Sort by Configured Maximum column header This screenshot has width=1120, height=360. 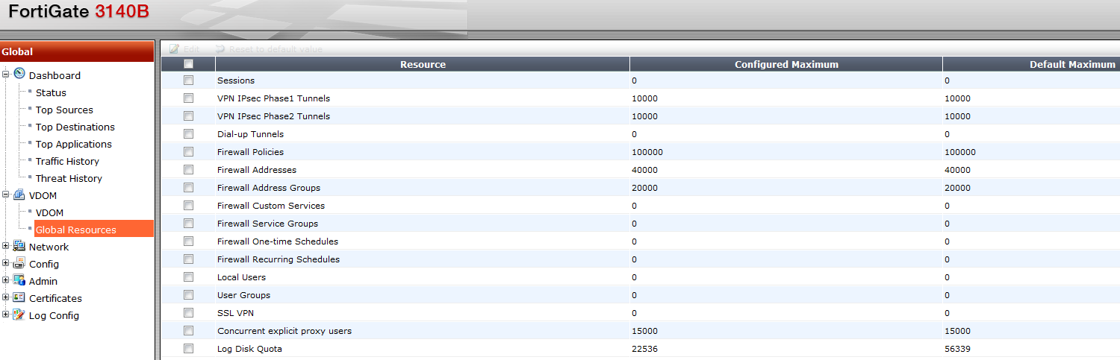coord(785,64)
